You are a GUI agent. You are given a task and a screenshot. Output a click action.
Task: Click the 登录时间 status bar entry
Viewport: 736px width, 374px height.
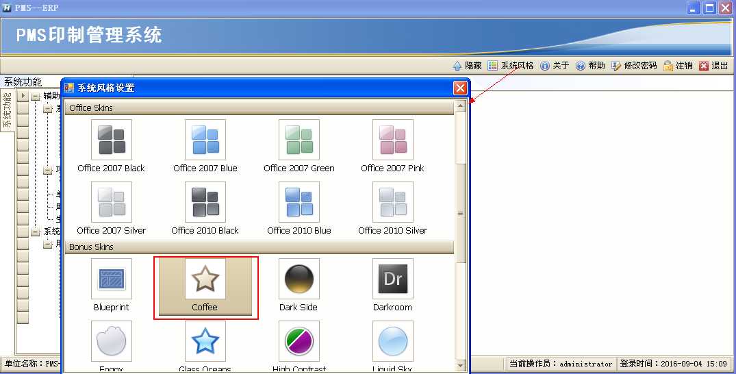pyautogui.click(x=673, y=364)
